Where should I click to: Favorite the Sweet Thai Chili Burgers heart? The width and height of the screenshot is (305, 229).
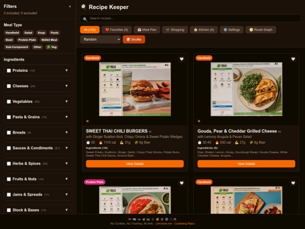click(181, 59)
